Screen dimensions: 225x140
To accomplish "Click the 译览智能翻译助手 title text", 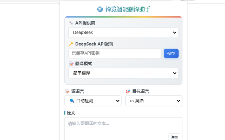I will tap(128, 9).
